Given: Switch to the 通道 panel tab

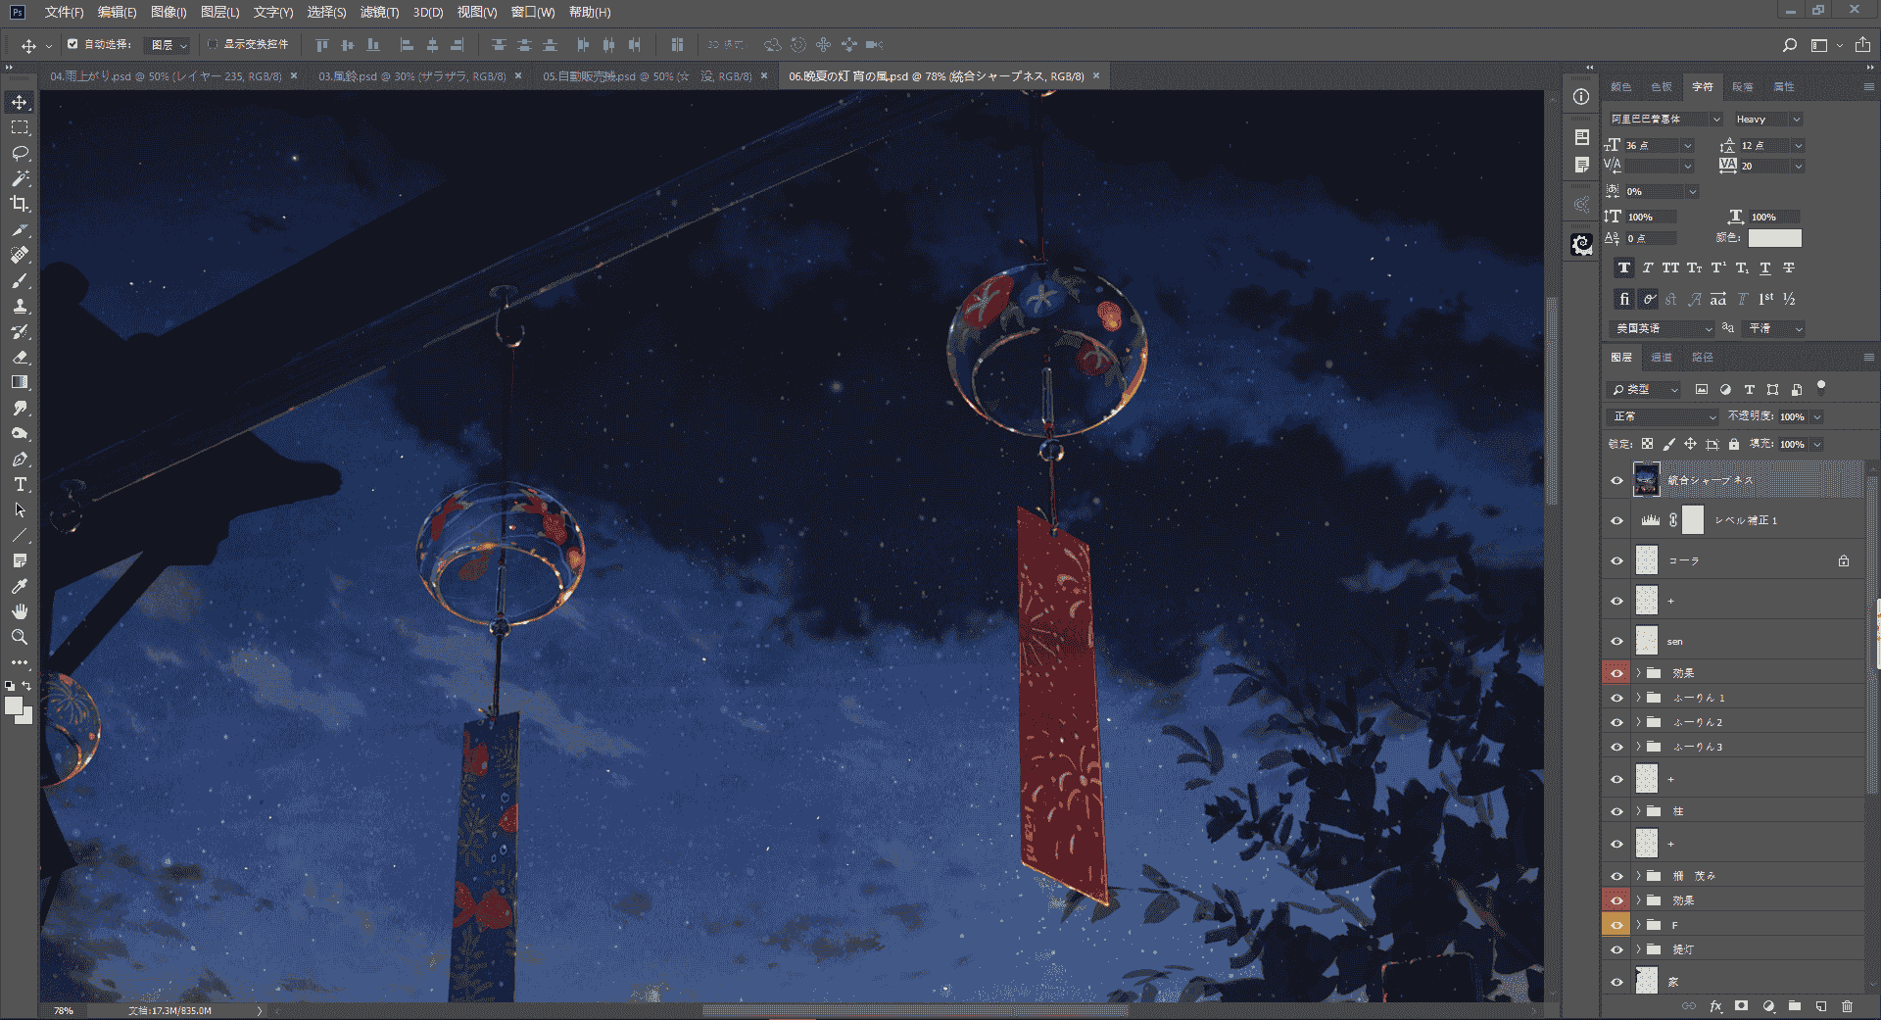Looking at the screenshot, I should 1662,358.
